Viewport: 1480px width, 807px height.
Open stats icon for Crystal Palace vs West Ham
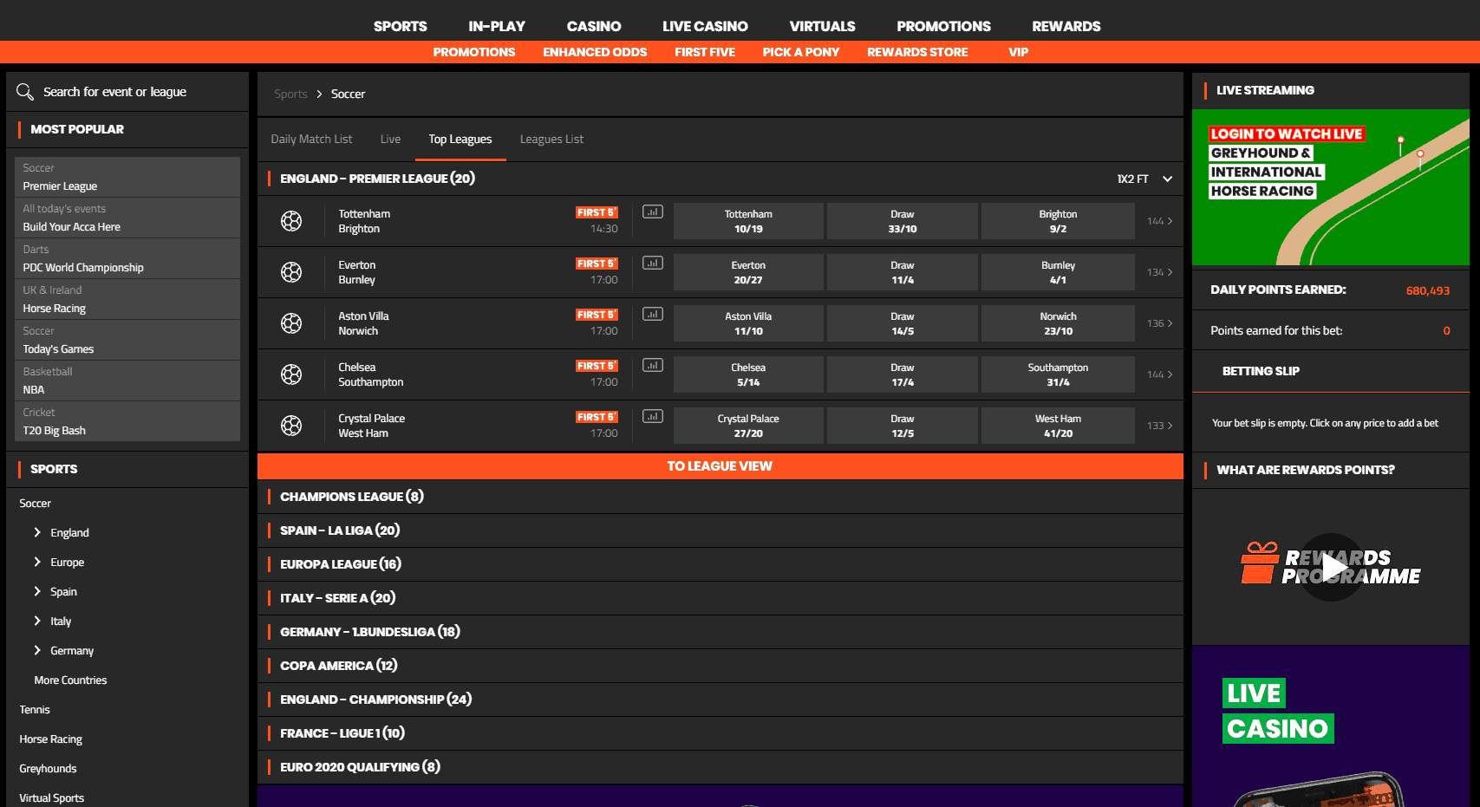(653, 416)
